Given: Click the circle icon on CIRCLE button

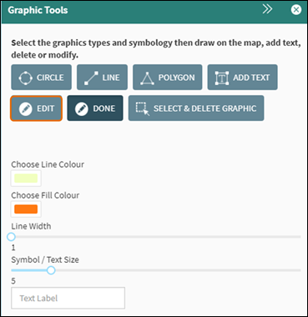Looking at the screenshot, I should tap(25, 78).
